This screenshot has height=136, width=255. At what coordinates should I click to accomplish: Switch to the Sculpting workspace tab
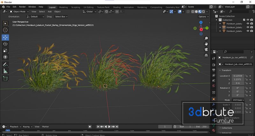[76, 7]
